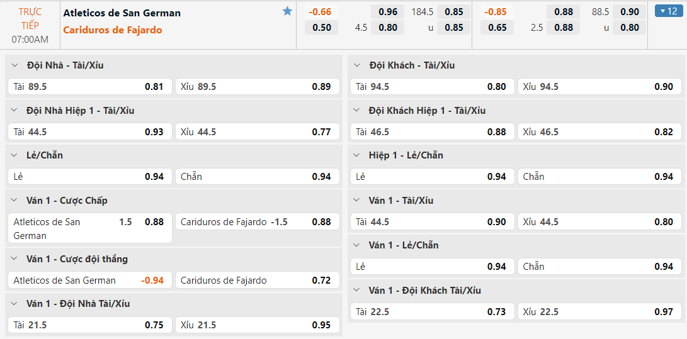Collapse the Đội Khách - Tài/Xỉu section
687x339 pixels.
pyautogui.click(x=358, y=65)
